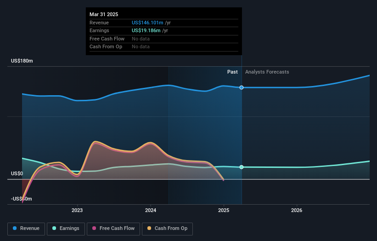Click the US$146.101m revenue value in tooltip

tap(147, 23)
